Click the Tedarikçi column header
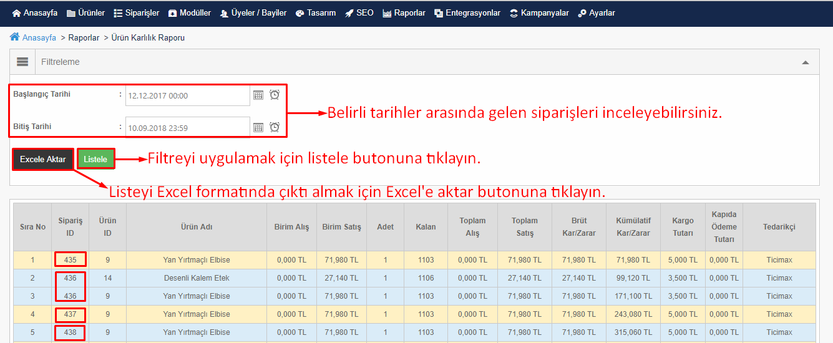The height and width of the screenshot is (343, 833). pyautogui.click(x=779, y=227)
